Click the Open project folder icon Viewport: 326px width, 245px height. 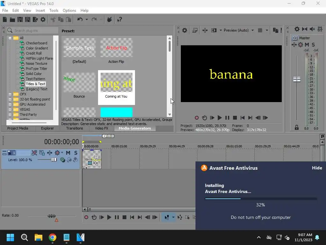click(12, 20)
